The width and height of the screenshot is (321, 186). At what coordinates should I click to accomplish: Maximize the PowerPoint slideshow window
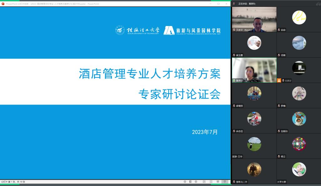218,4
